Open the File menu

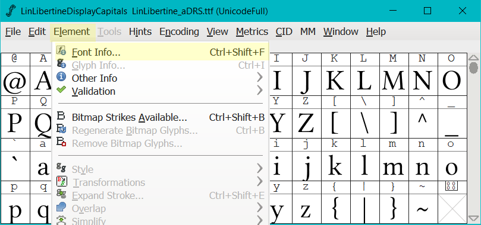tap(13, 31)
